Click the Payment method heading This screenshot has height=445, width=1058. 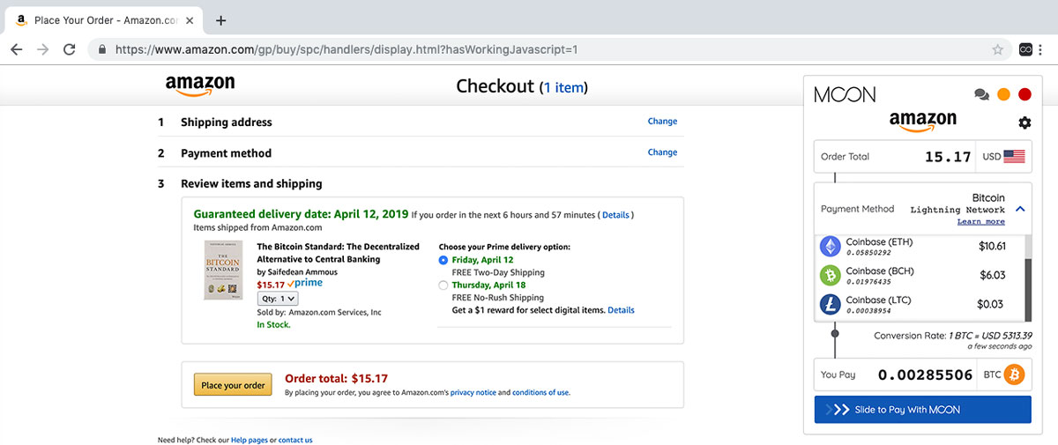(227, 153)
